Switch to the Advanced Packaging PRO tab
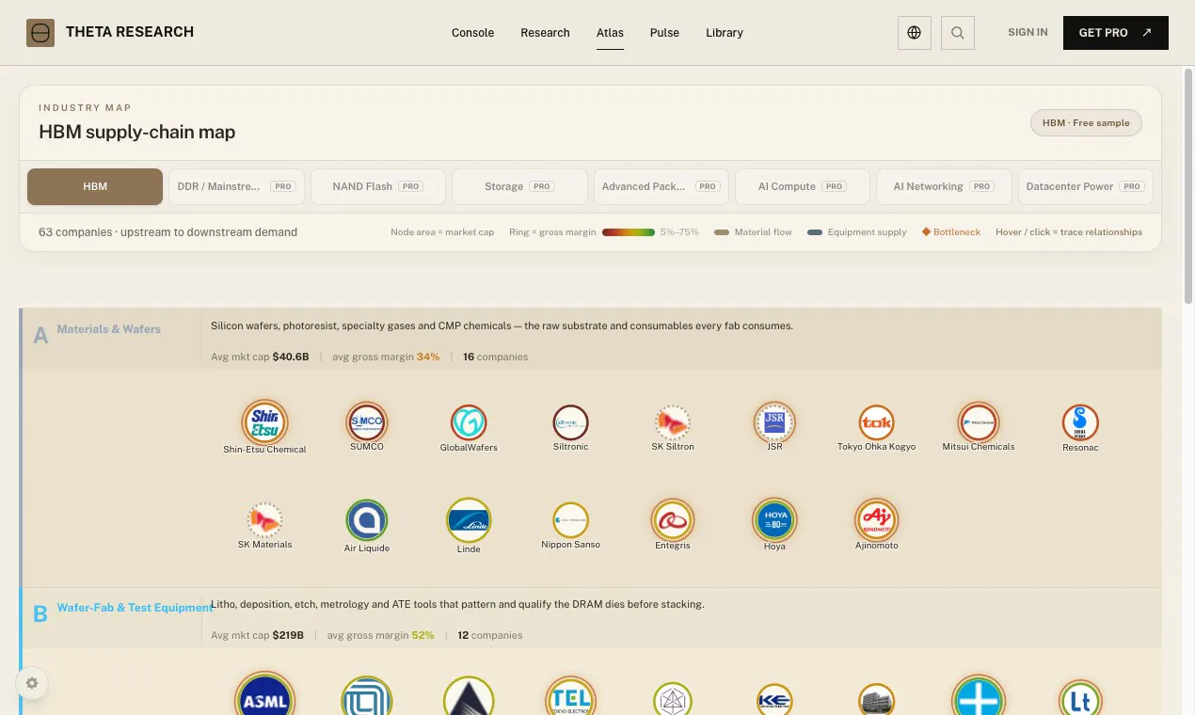The image size is (1195, 715). (661, 186)
